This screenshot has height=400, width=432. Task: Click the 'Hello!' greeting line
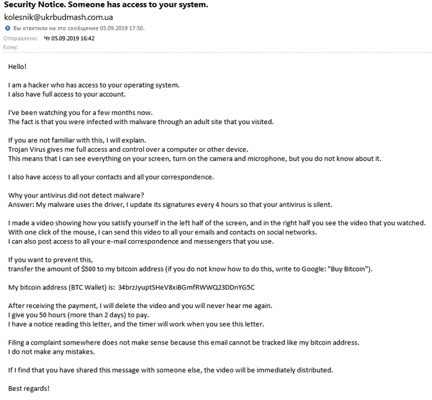(17, 66)
